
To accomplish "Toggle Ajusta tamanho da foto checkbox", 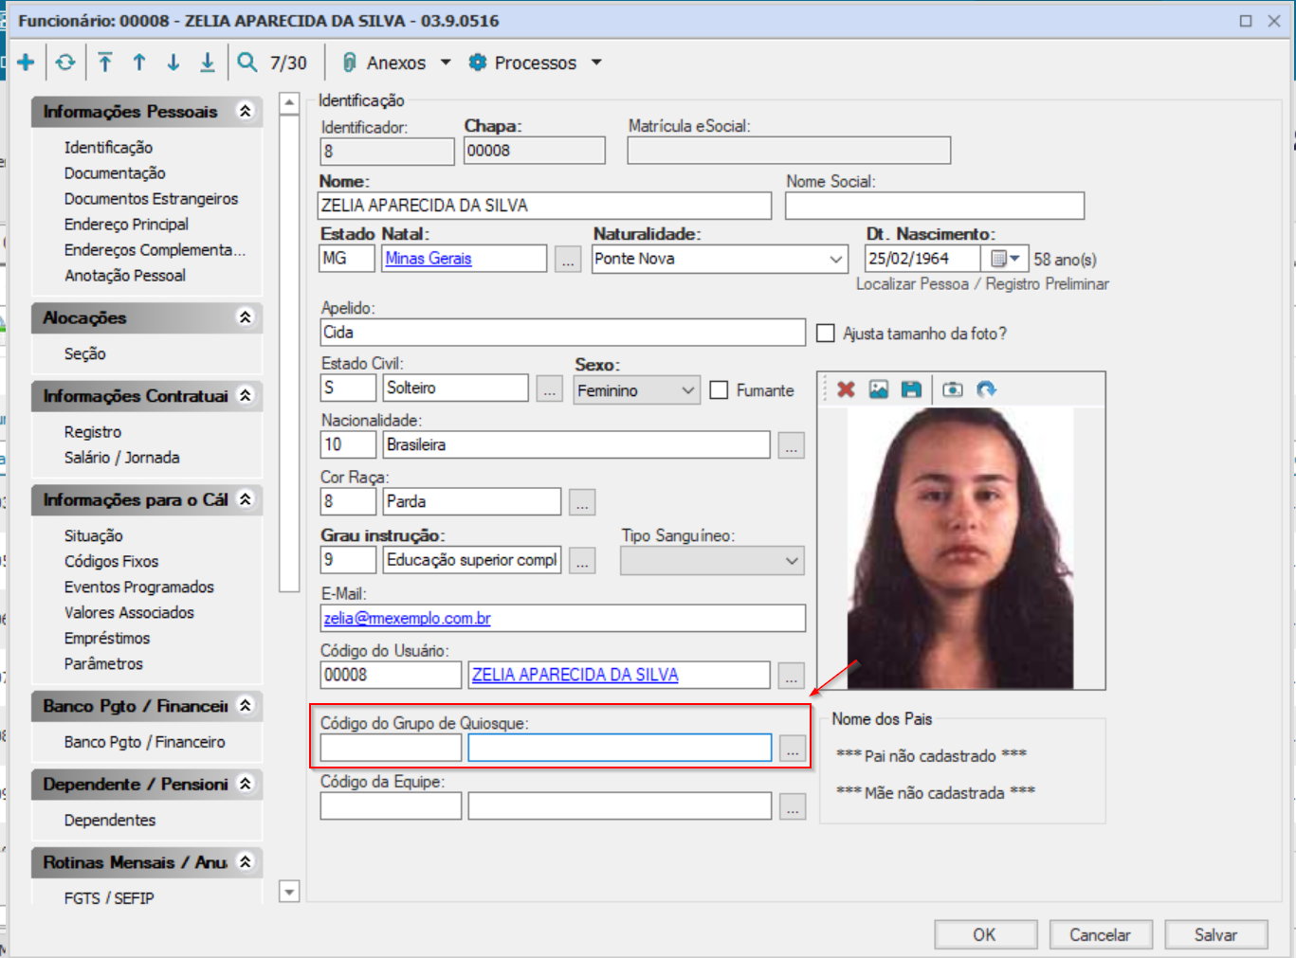I will (826, 334).
